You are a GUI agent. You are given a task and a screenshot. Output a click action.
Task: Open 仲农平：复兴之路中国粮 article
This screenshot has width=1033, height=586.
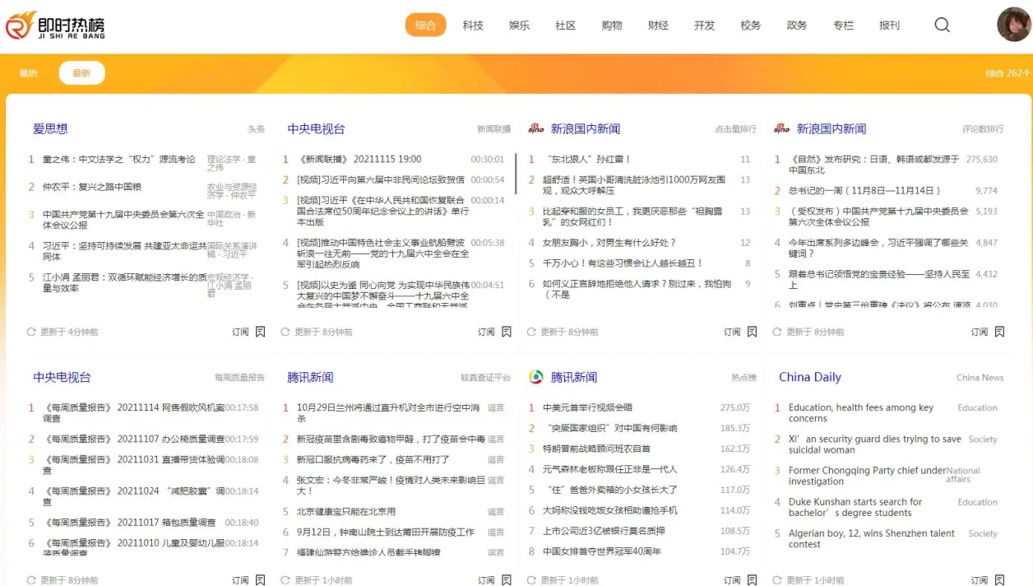(x=92, y=187)
